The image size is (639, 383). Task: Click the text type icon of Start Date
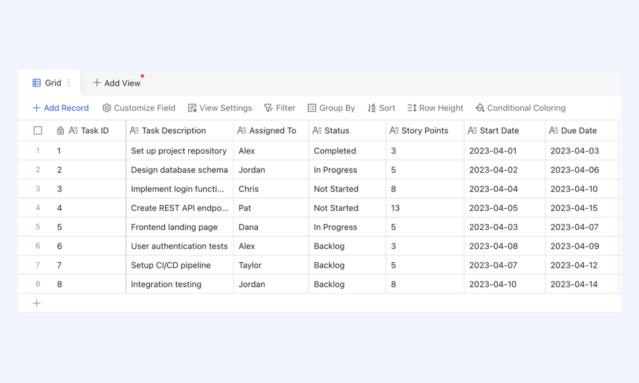coord(472,131)
